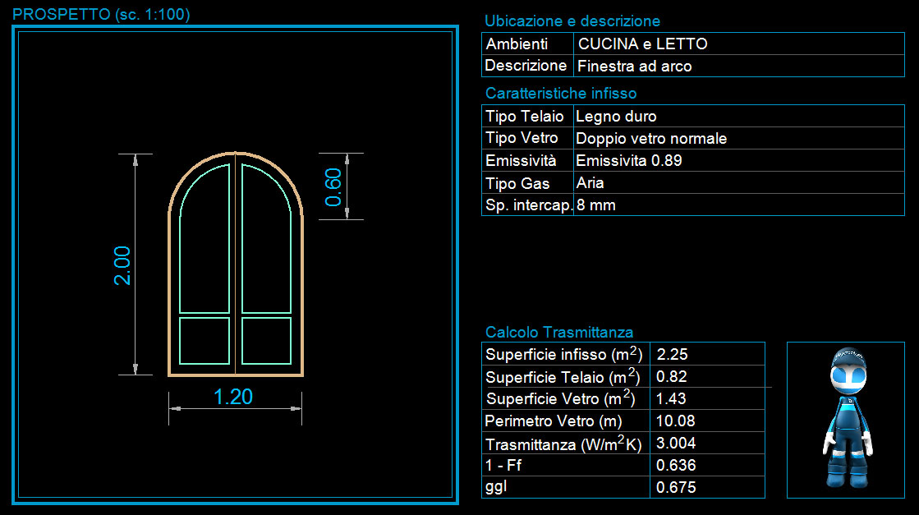Select the right arched glass pane
The height and width of the screenshot is (515, 919).
point(267,242)
